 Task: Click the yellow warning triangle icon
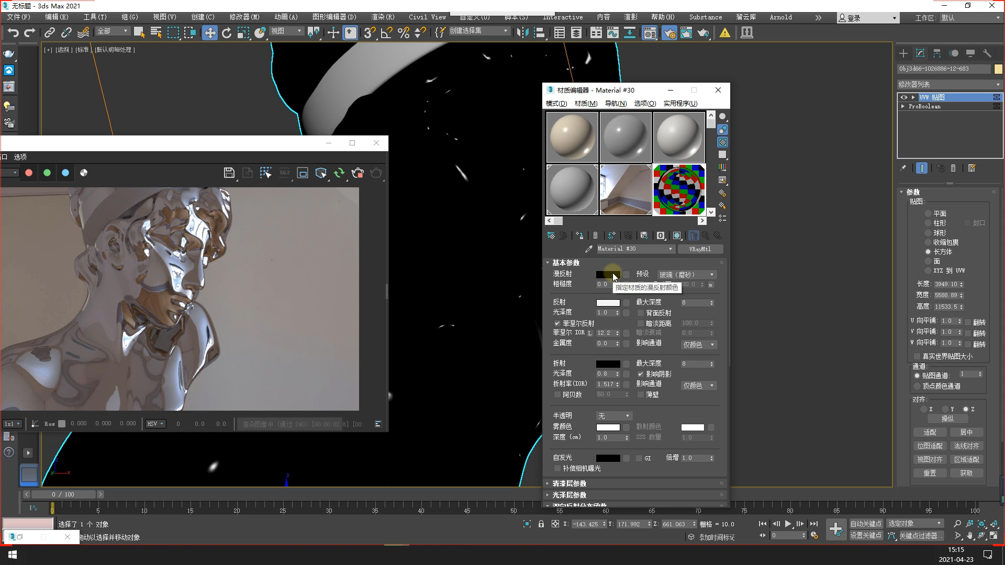tap(725, 33)
